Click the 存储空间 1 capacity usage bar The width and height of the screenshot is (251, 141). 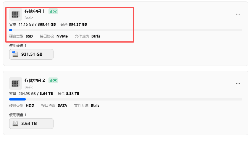(125, 30)
